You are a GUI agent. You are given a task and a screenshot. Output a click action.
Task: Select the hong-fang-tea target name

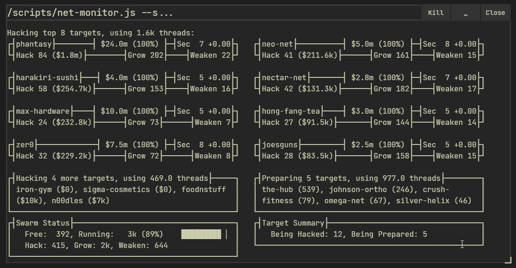291,111
